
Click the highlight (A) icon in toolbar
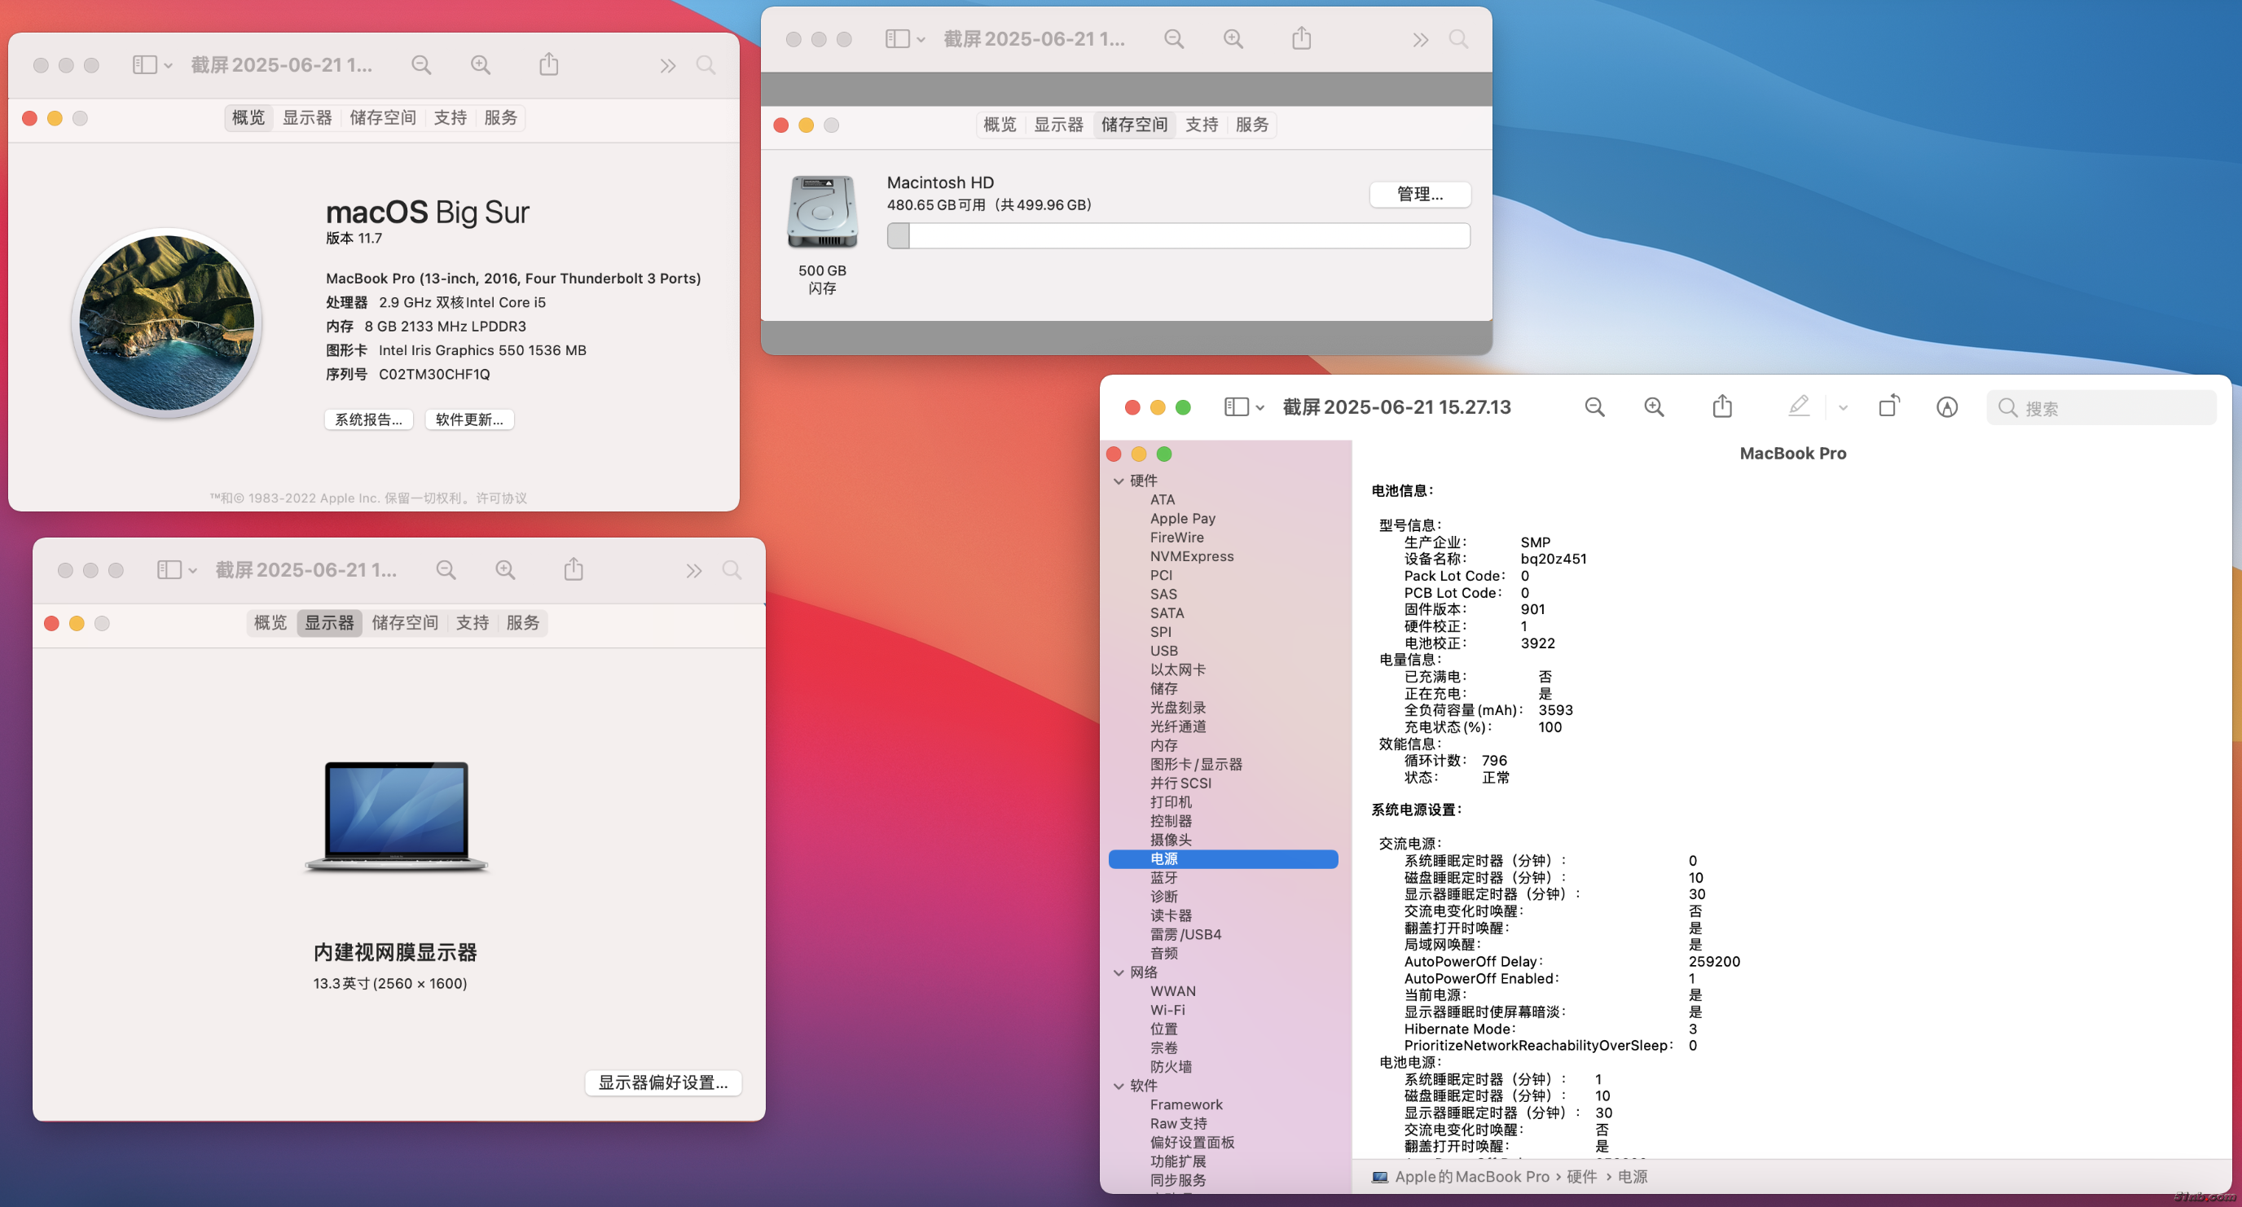tap(1947, 406)
